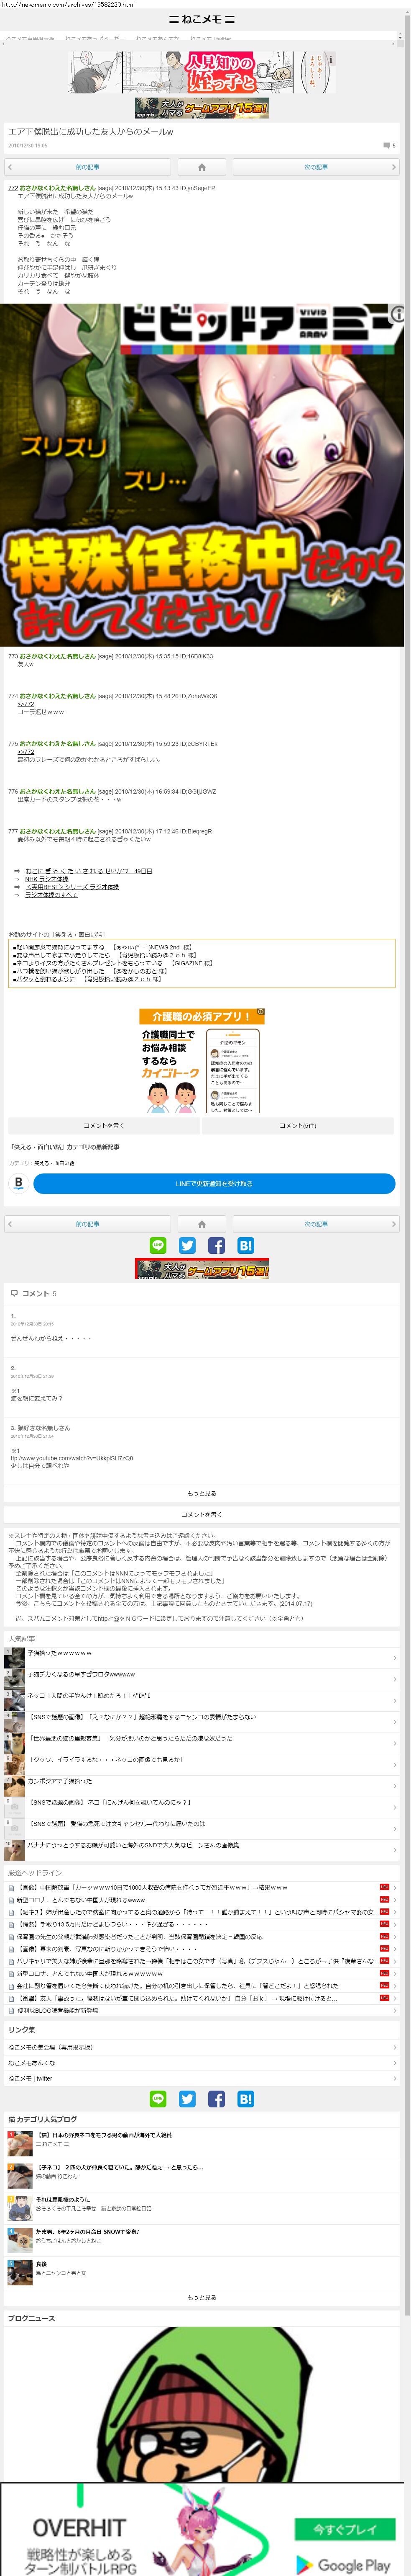Open the 人見知りの姪っ子と manga banner ad
Viewport: 411px width, 2576px height.
coord(202,73)
